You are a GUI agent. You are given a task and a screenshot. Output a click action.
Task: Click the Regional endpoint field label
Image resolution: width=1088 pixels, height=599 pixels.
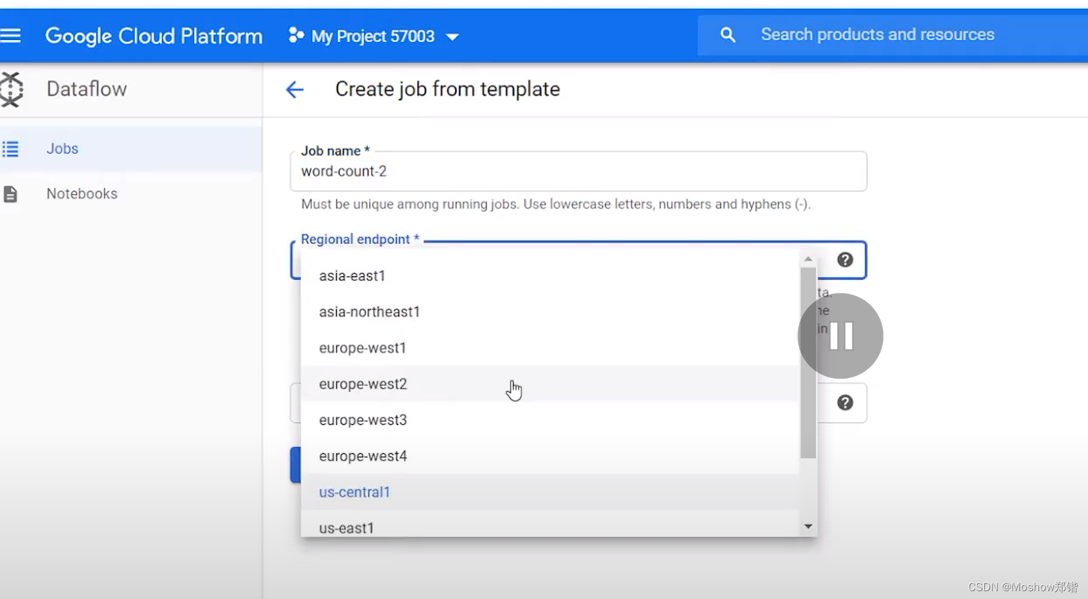pyautogui.click(x=360, y=239)
